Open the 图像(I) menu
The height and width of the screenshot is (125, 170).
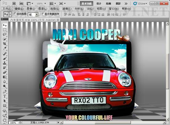point(31,9)
